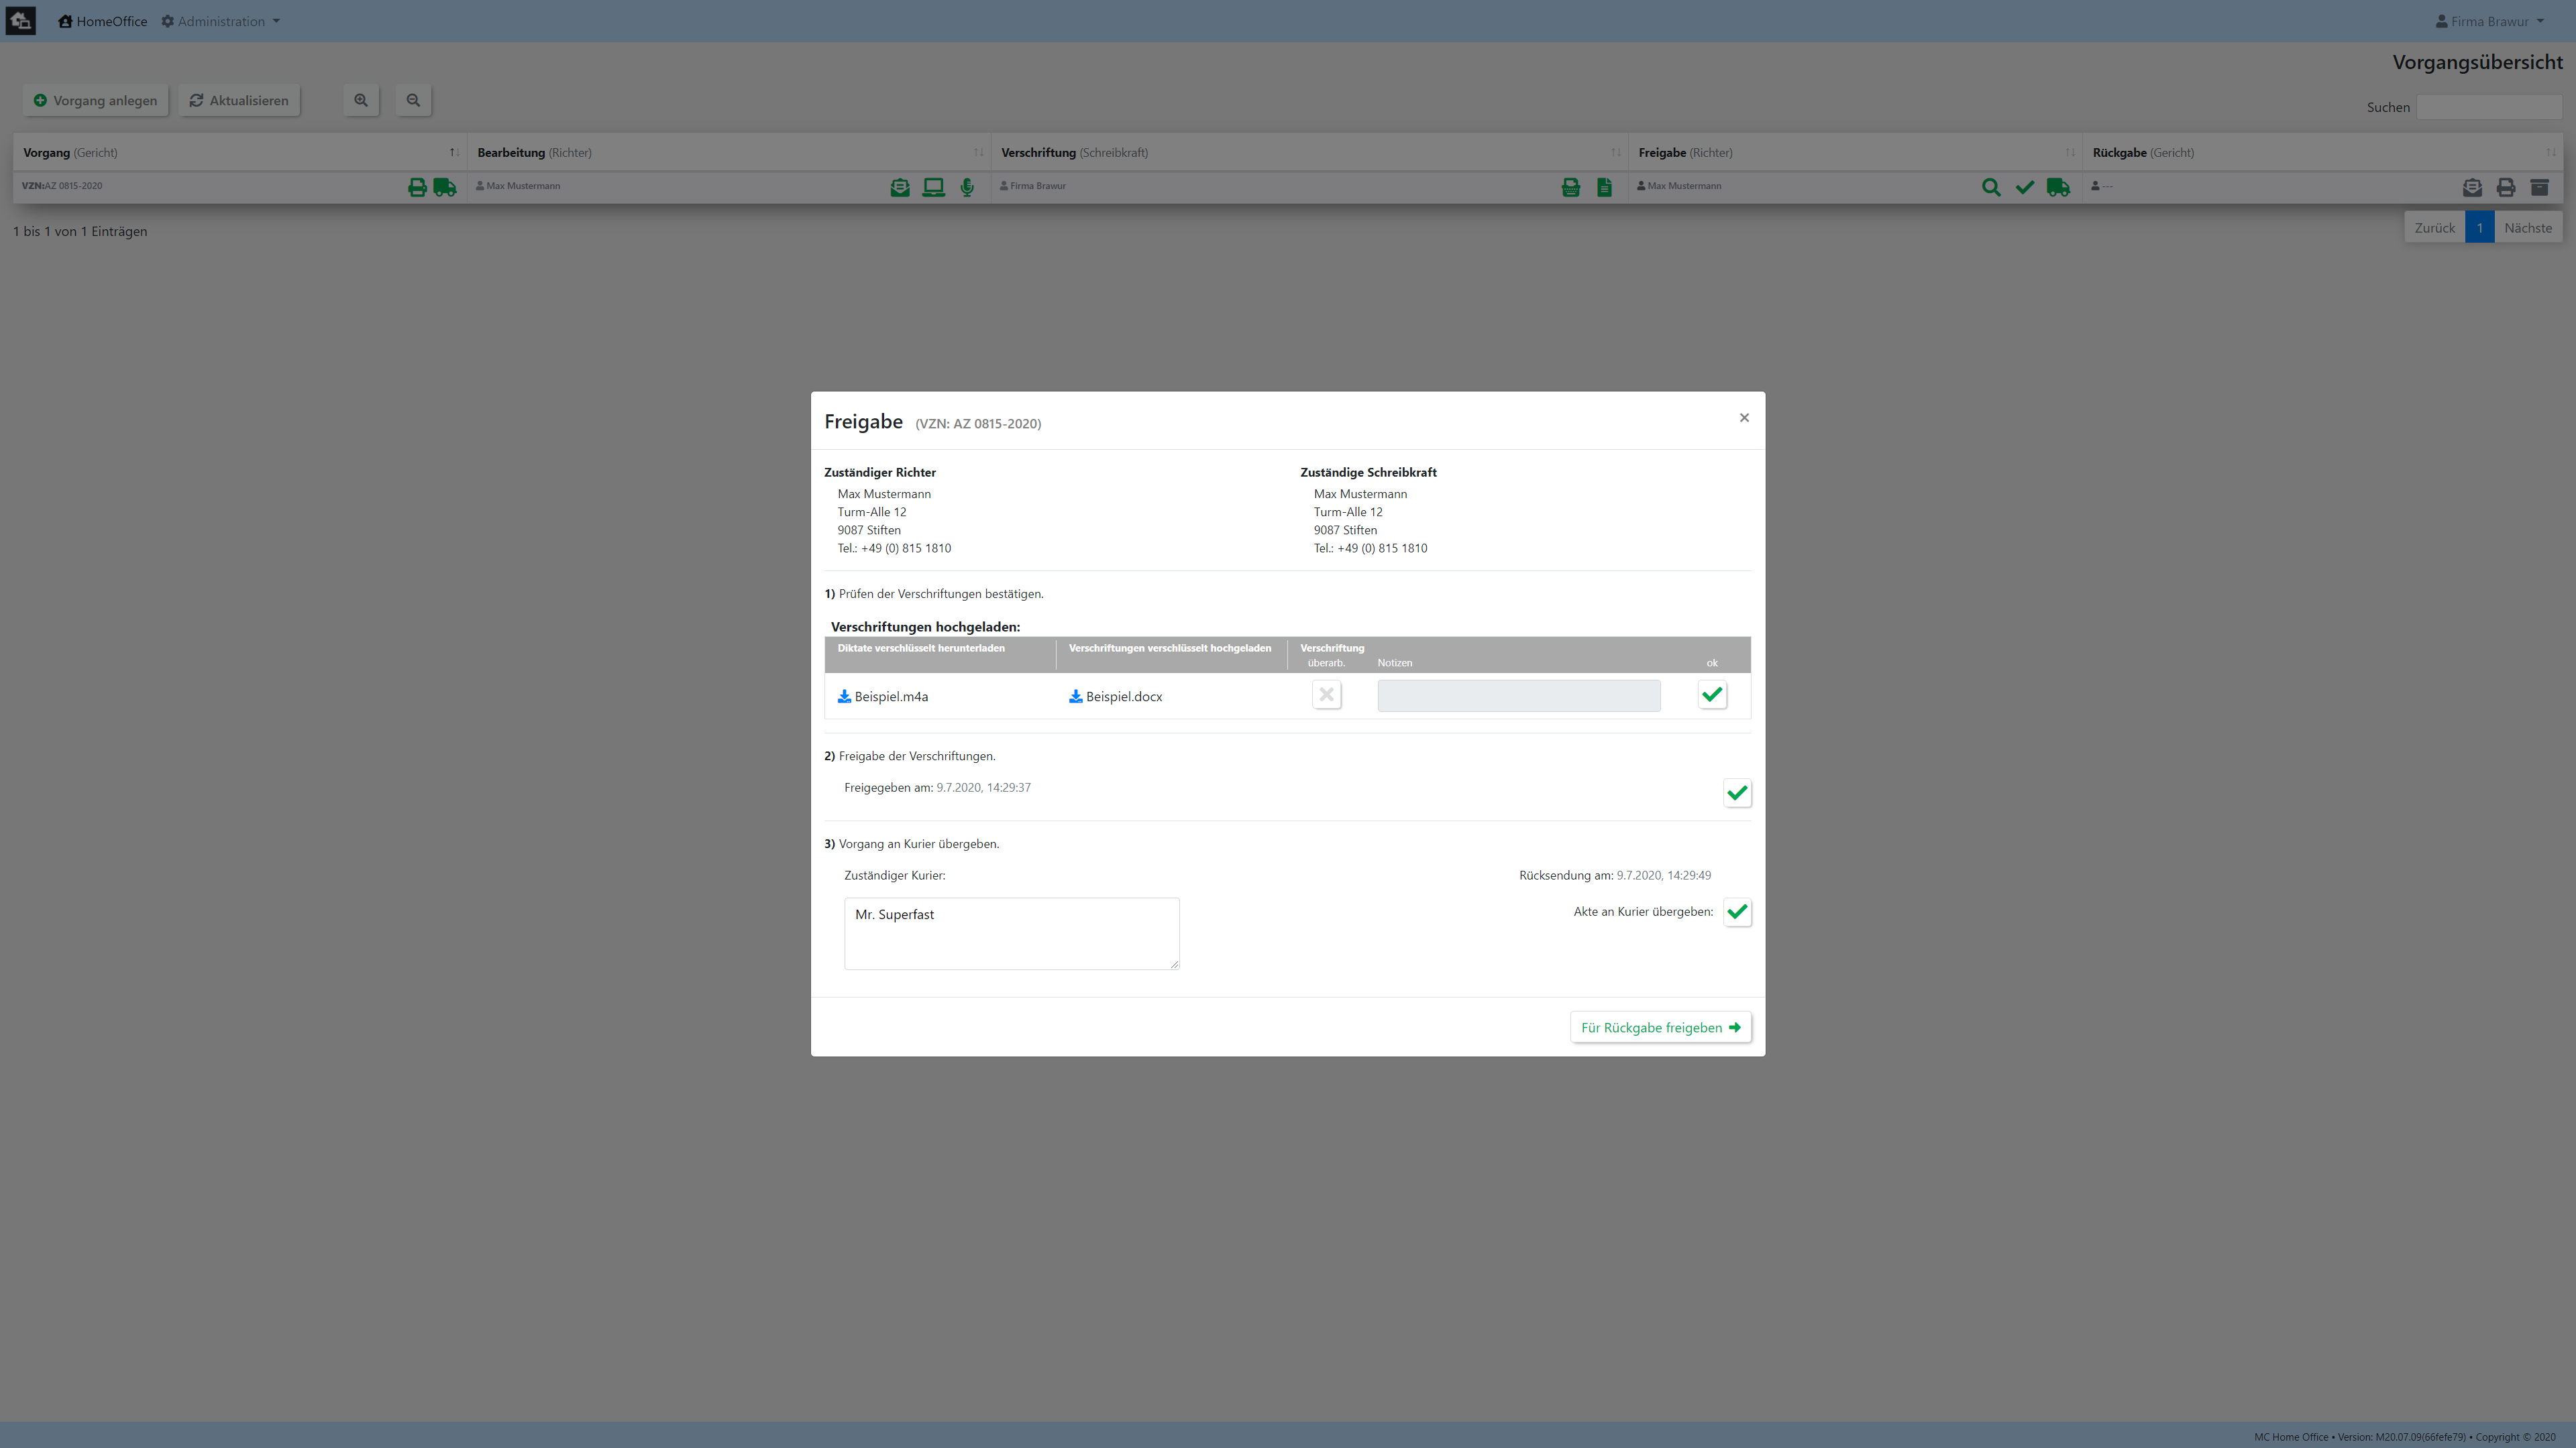Click the zoom out magnifier button

[413, 100]
